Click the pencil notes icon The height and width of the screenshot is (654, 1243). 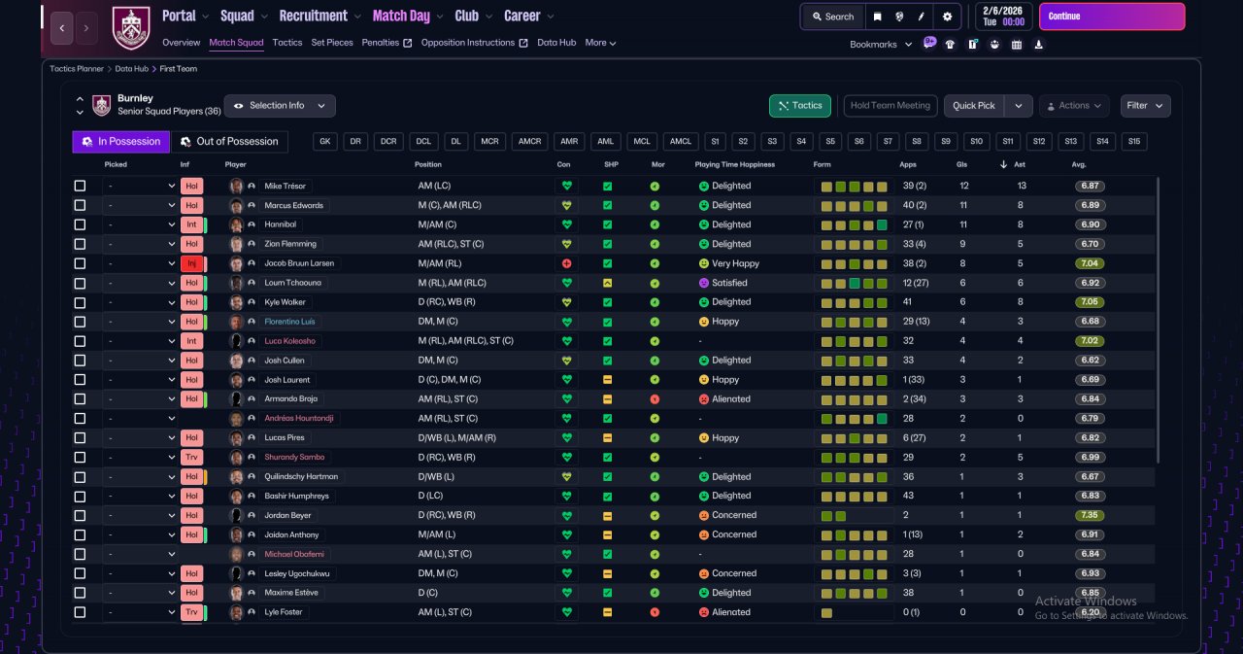922,17
